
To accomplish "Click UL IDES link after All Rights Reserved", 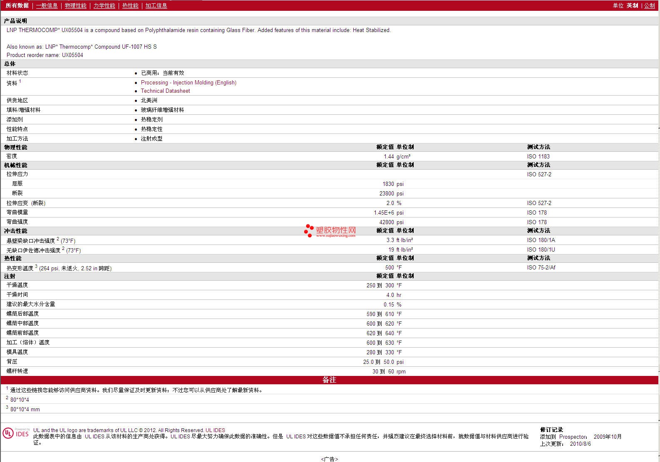I will tap(215, 430).
